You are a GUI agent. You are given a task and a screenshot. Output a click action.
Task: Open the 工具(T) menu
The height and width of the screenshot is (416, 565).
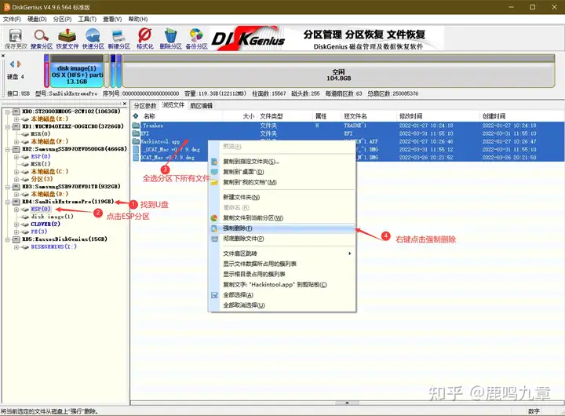[87, 19]
